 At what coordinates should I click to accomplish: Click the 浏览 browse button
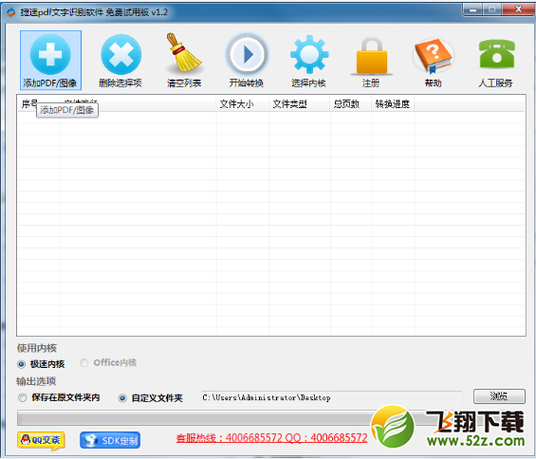tap(499, 396)
